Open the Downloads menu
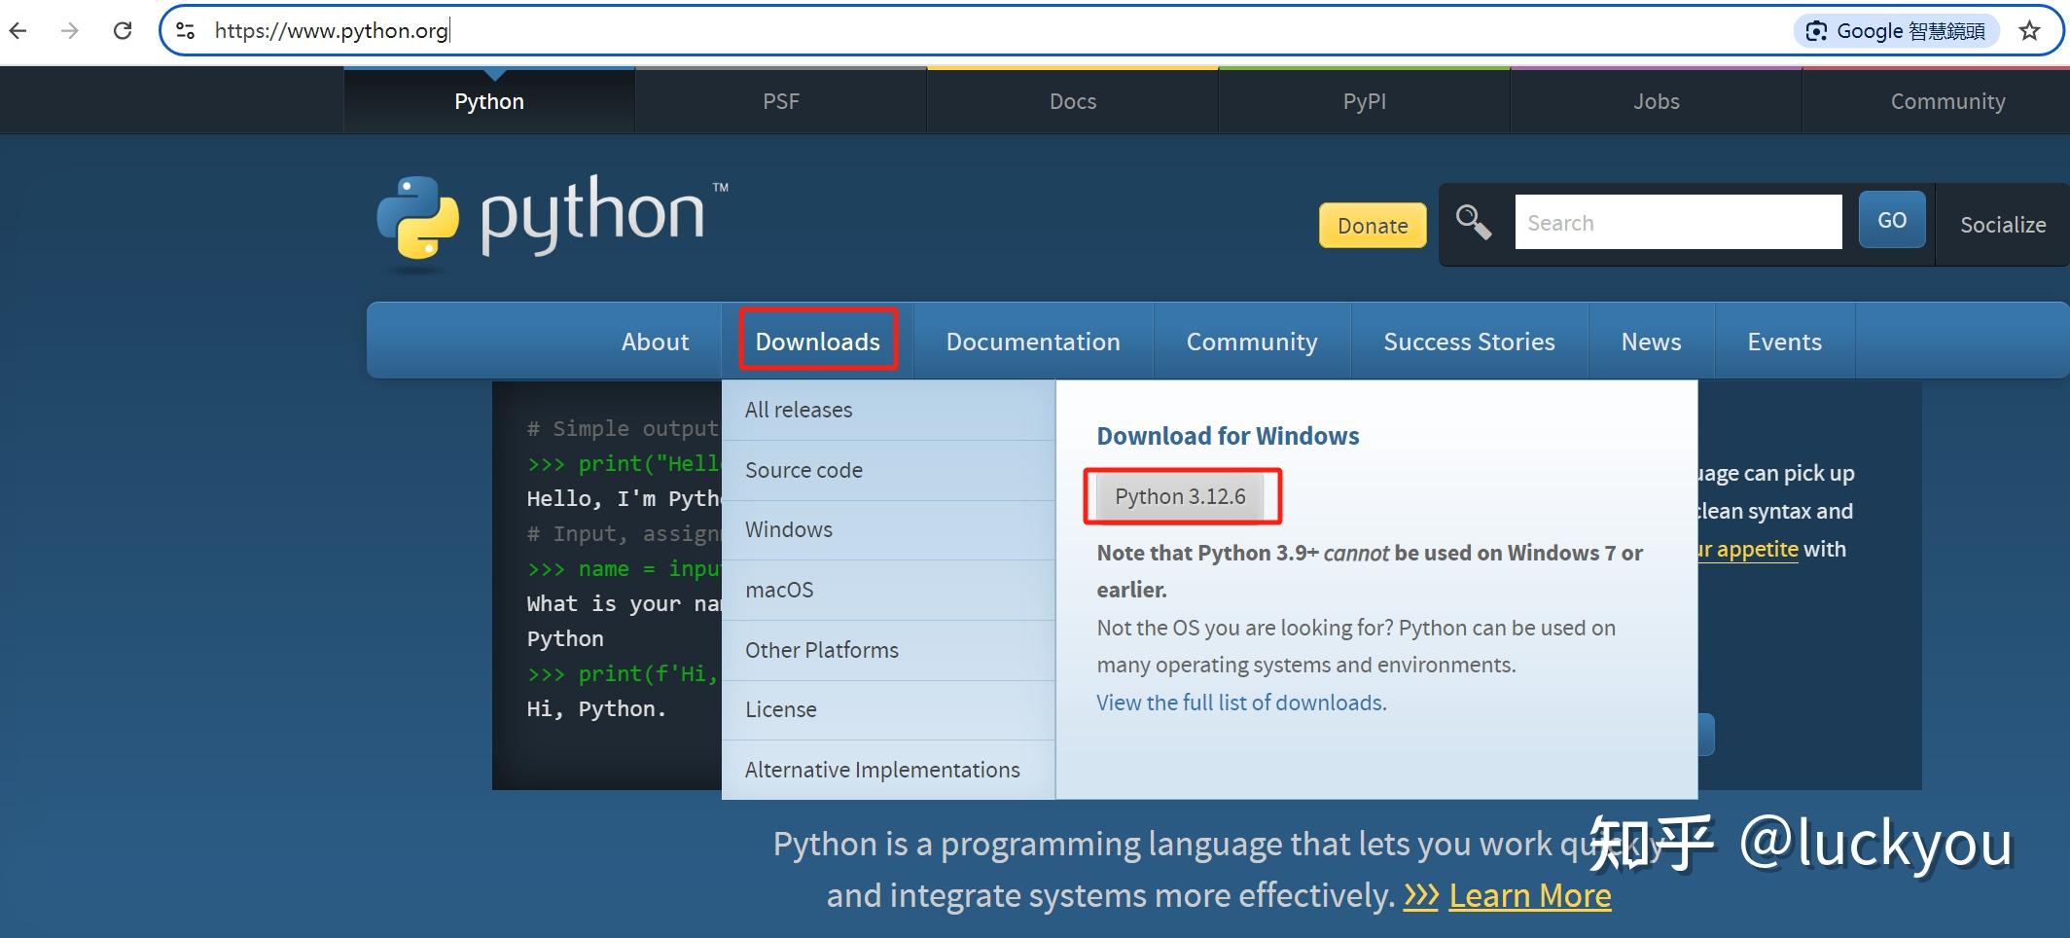The image size is (2070, 938). pyautogui.click(x=817, y=342)
